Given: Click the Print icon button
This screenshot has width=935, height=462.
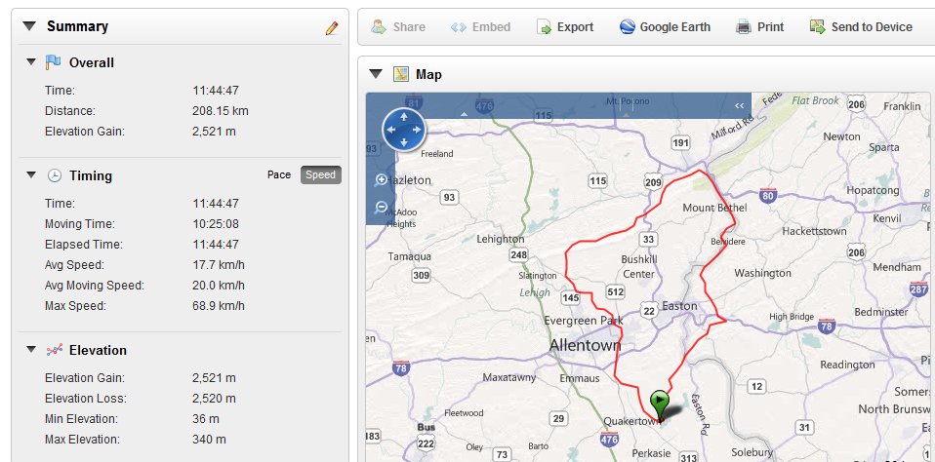Looking at the screenshot, I should (759, 26).
